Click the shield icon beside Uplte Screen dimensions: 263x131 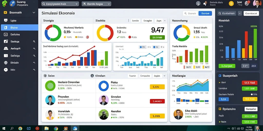6,20
